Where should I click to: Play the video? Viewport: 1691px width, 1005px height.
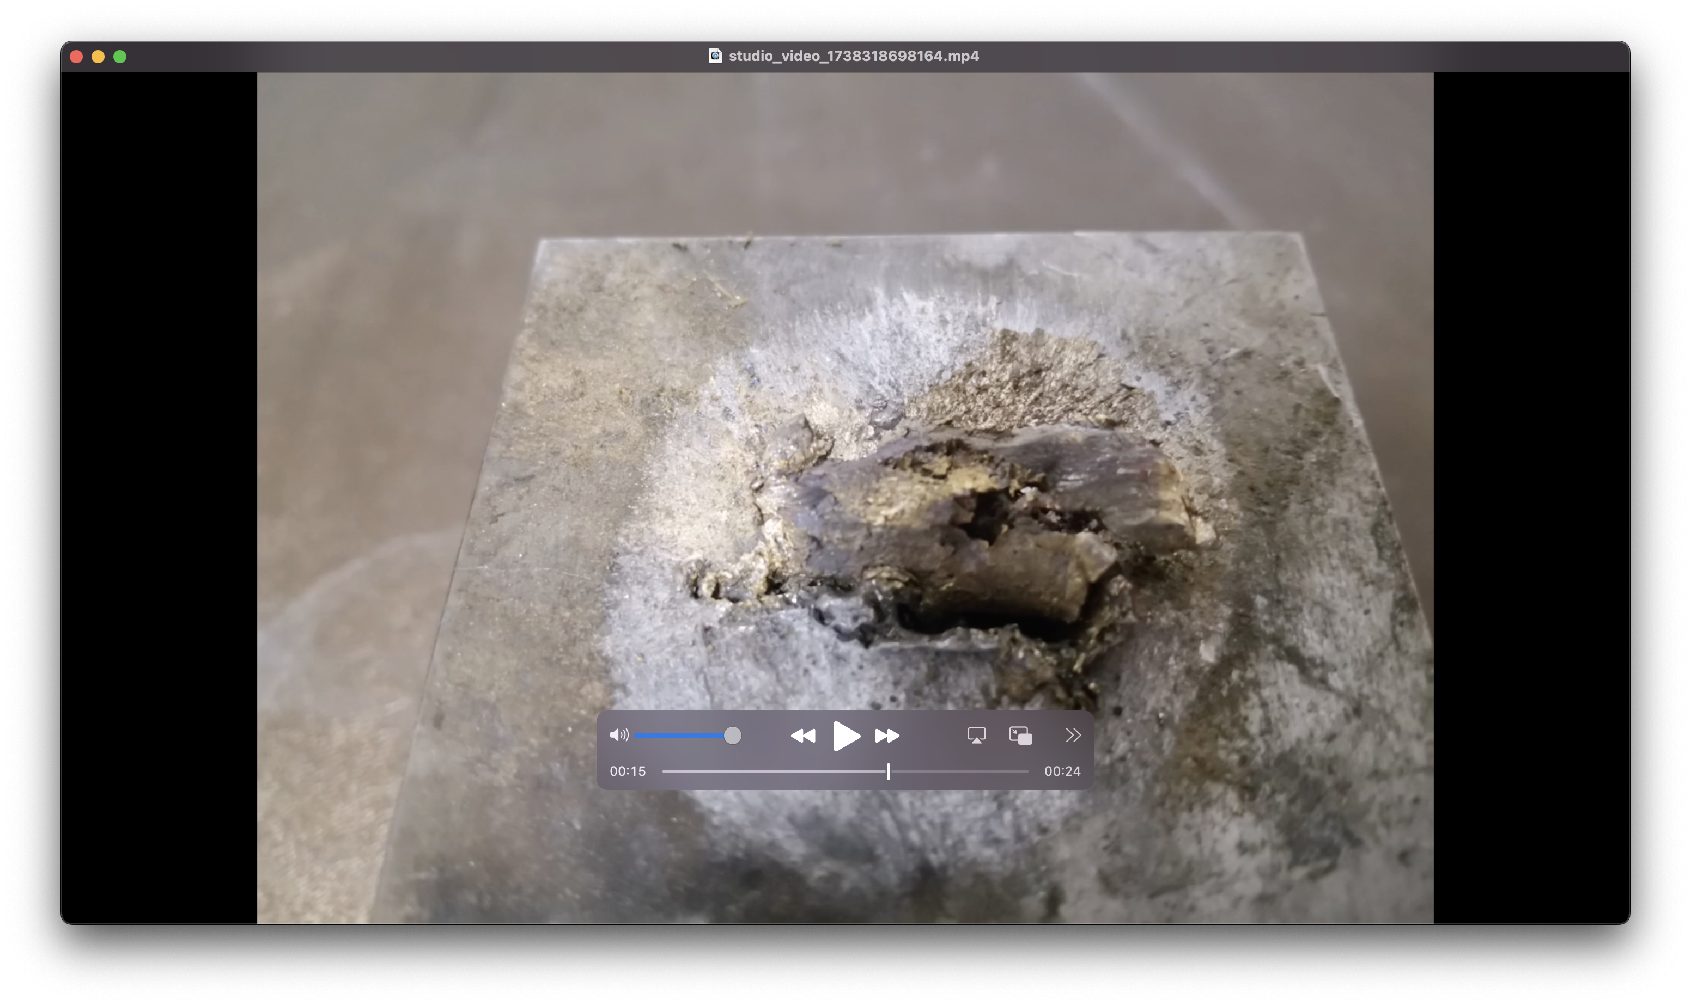[x=846, y=736]
